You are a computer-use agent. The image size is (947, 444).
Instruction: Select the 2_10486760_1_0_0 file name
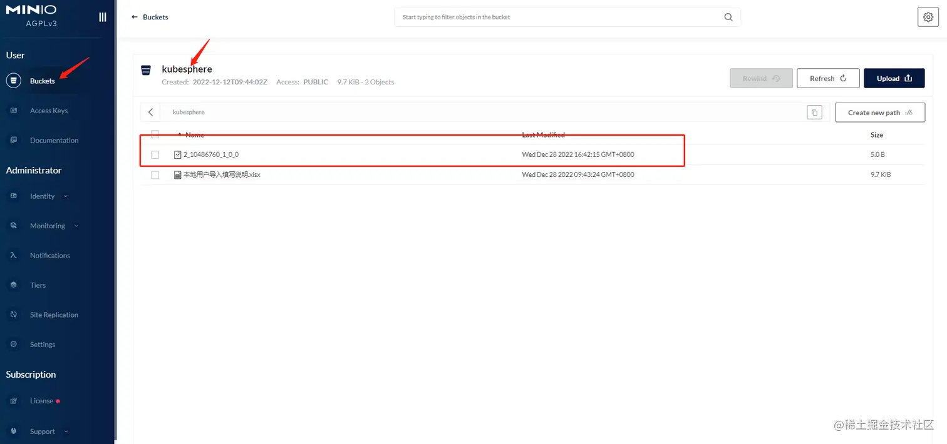(211, 154)
